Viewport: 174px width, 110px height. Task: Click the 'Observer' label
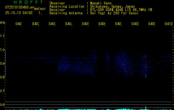[x=57, y=3]
